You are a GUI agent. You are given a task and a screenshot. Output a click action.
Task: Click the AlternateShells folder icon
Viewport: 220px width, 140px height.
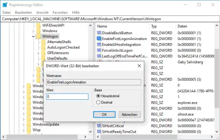[43, 42]
